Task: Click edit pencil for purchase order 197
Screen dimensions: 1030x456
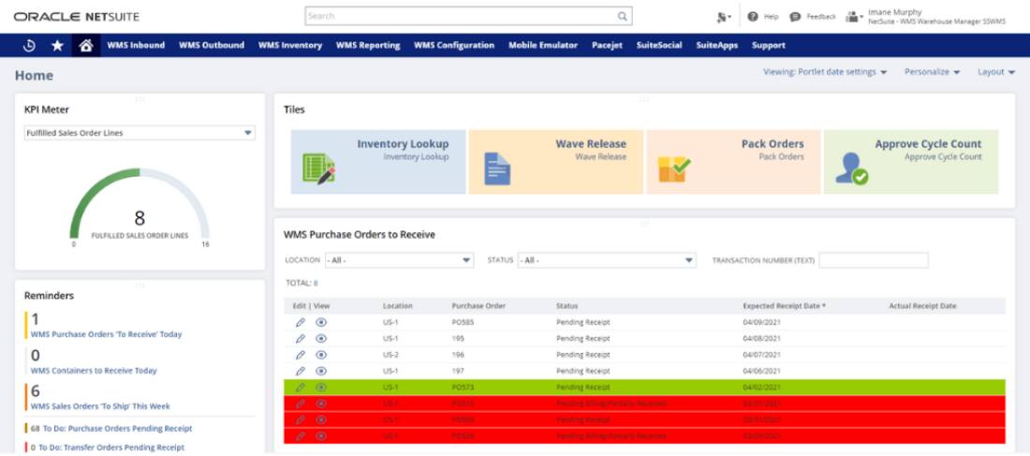Action: click(x=301, y=371)
